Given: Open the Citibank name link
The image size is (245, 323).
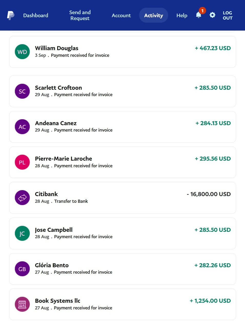Looking at the screenshot, I should point(46,194).
